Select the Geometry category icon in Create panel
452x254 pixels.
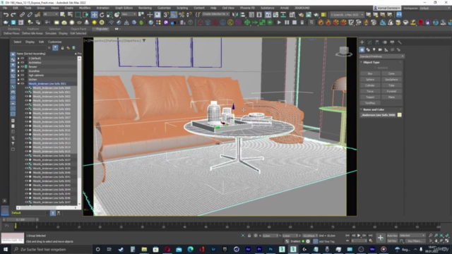[x=362, y=49]
